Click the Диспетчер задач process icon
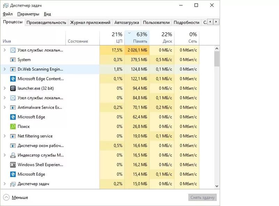Image resolution: width=279 pixels, height=206 pixels. tap(13, 184)
